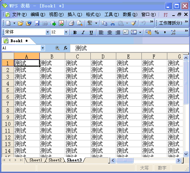Switch to the Sheet1 tab
The height and width of the screenshot is (173, 190).
36,160
